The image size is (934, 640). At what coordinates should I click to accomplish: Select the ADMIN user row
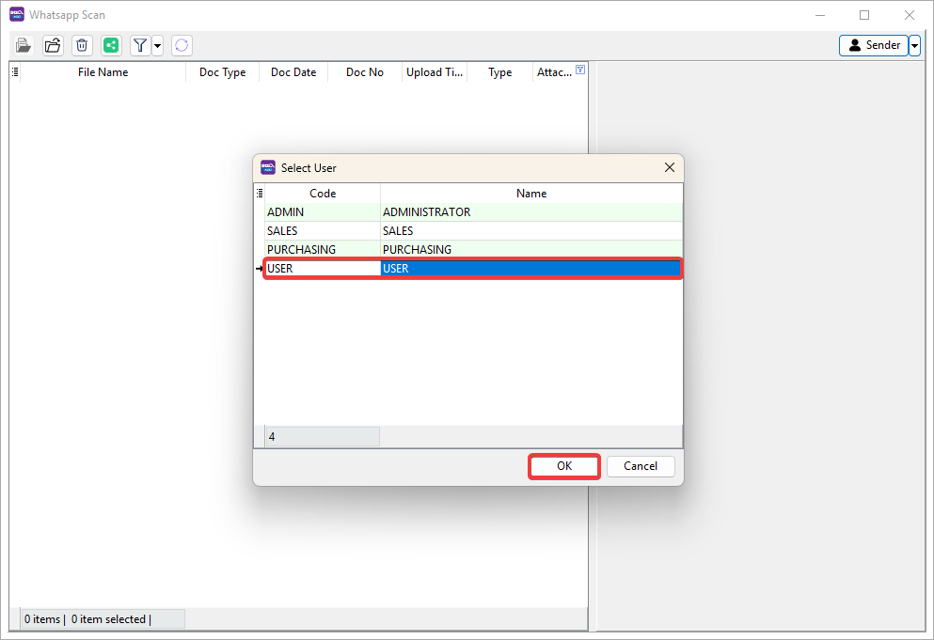(x=323, y=212)
